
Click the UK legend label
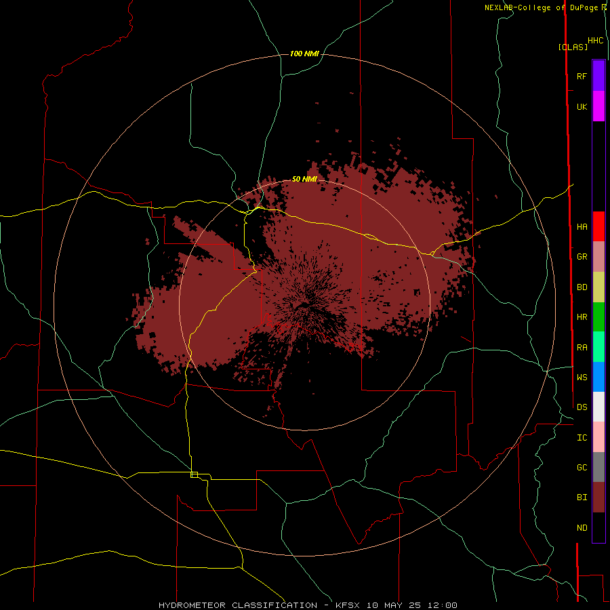coord(582,106)
